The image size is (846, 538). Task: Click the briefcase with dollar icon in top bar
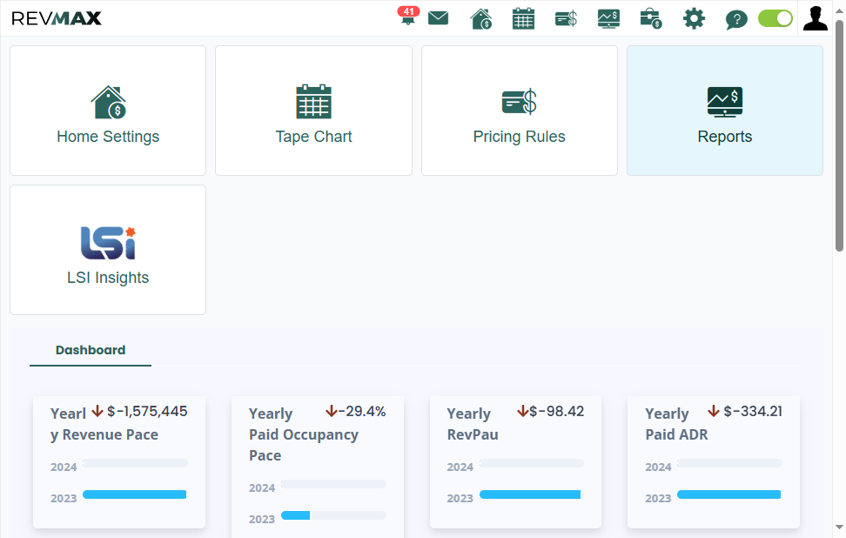coord(651,19)
